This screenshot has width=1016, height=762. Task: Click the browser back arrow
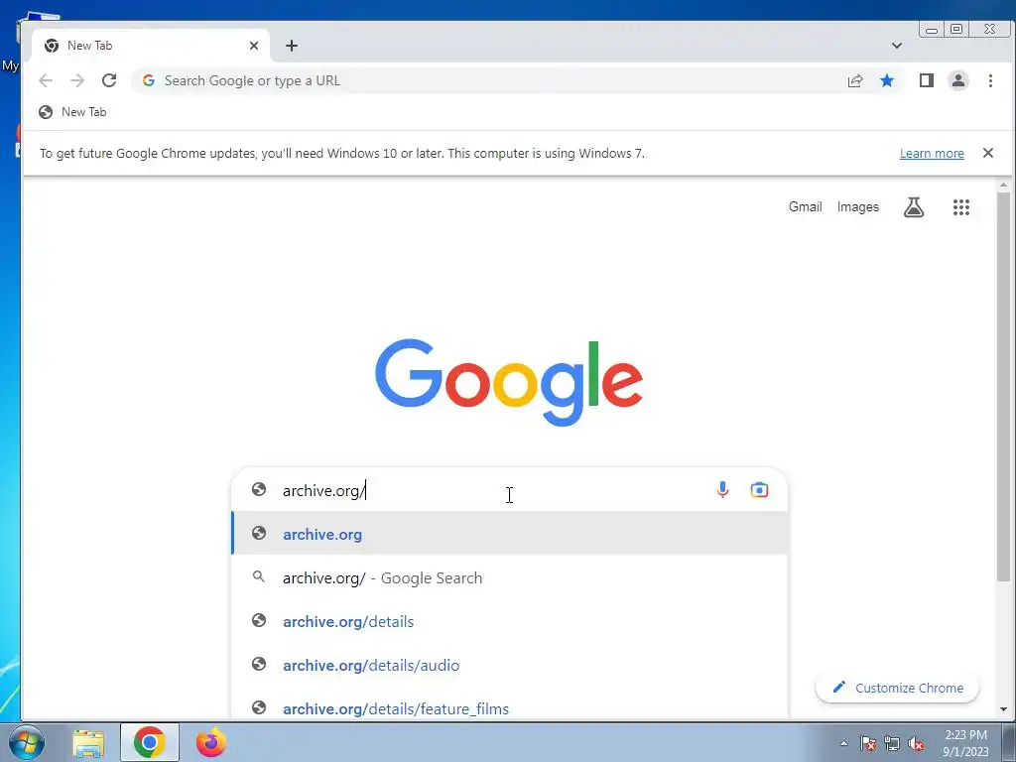[x=46, y=80]
